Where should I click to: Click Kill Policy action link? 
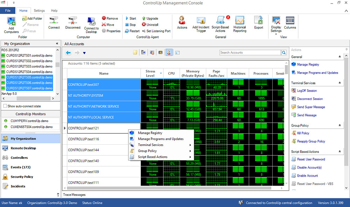click(x=303, y=133)
